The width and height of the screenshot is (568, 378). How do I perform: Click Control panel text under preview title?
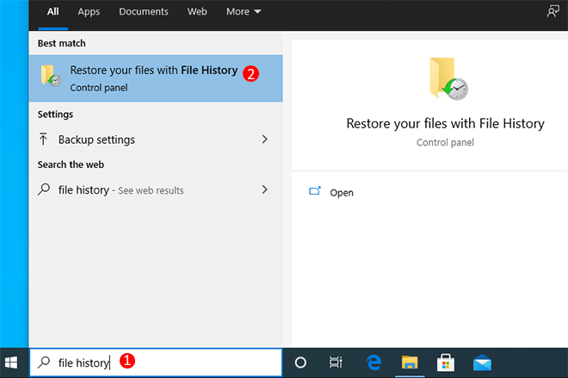pyautogui.click(x=445, y=142)
